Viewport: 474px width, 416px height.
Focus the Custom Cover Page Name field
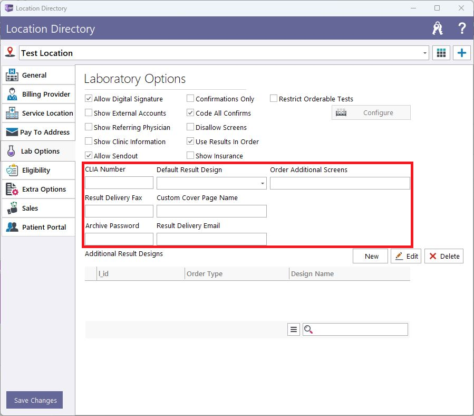[x=211, y=211]
